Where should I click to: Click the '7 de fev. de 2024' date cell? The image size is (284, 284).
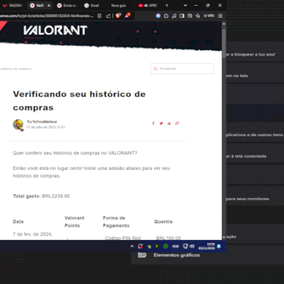33,234
